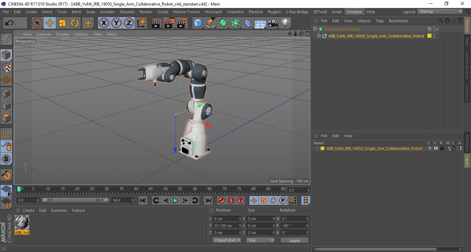Toggle the Y axis lock
Image resolution: width=471 pixels, height=252 pixels.
click(x=116, y=23)
